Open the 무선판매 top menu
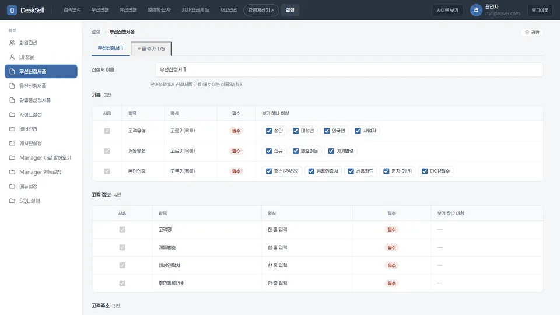 (100, 10)
